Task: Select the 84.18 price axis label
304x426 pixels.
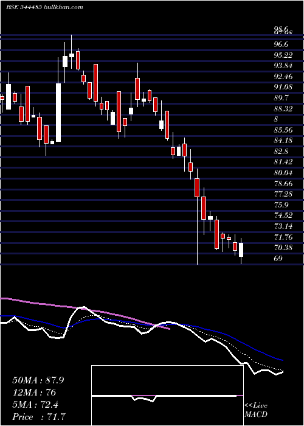Action: click(283, 141)
